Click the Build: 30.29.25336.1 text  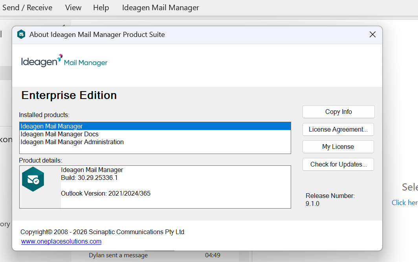89,178
